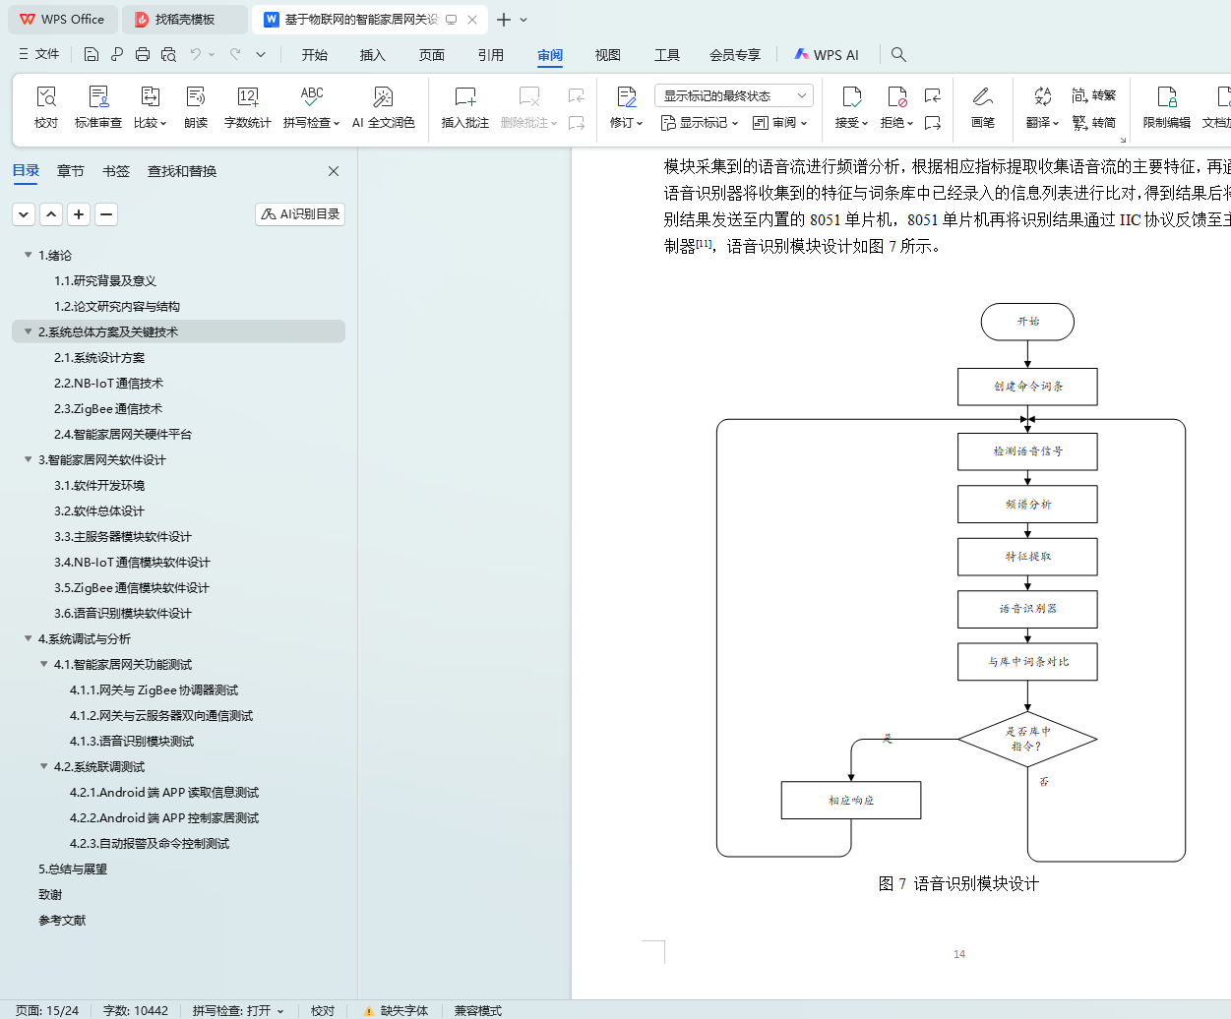Switch to 查找和替换 tab in navigation pane
The width and height of the screenshot is (1231, 1019).
click(182, 171)
